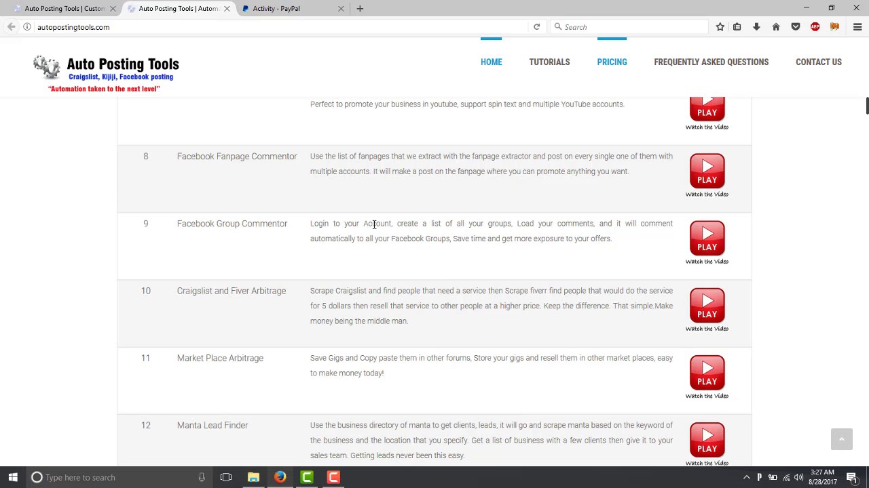Play the Craigslist and Fiver Arbitrage video

[x=707, y=305]
